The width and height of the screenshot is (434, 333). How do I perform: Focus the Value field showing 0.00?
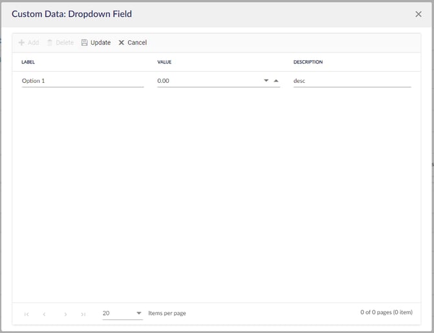pyautogui.click(x=207, y=81)
